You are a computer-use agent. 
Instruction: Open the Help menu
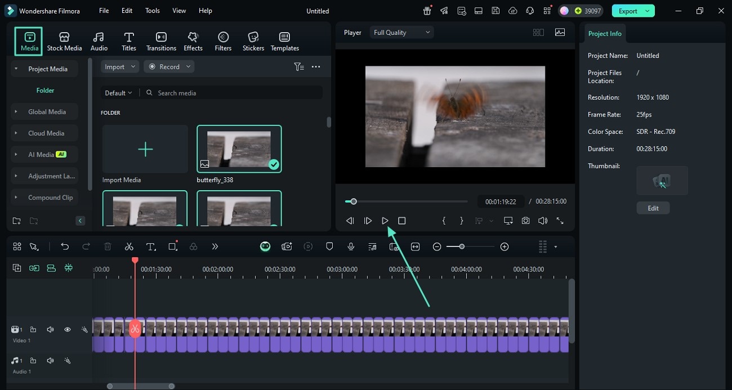click(x=206, y=11)
